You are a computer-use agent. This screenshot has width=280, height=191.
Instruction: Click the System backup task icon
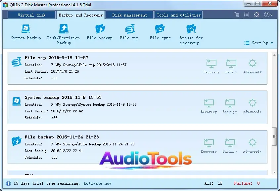coord(17,101)
